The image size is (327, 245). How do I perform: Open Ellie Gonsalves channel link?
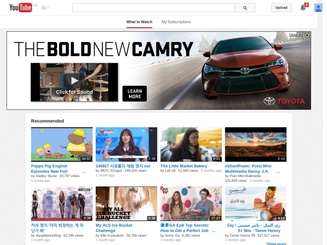(112, 235)
